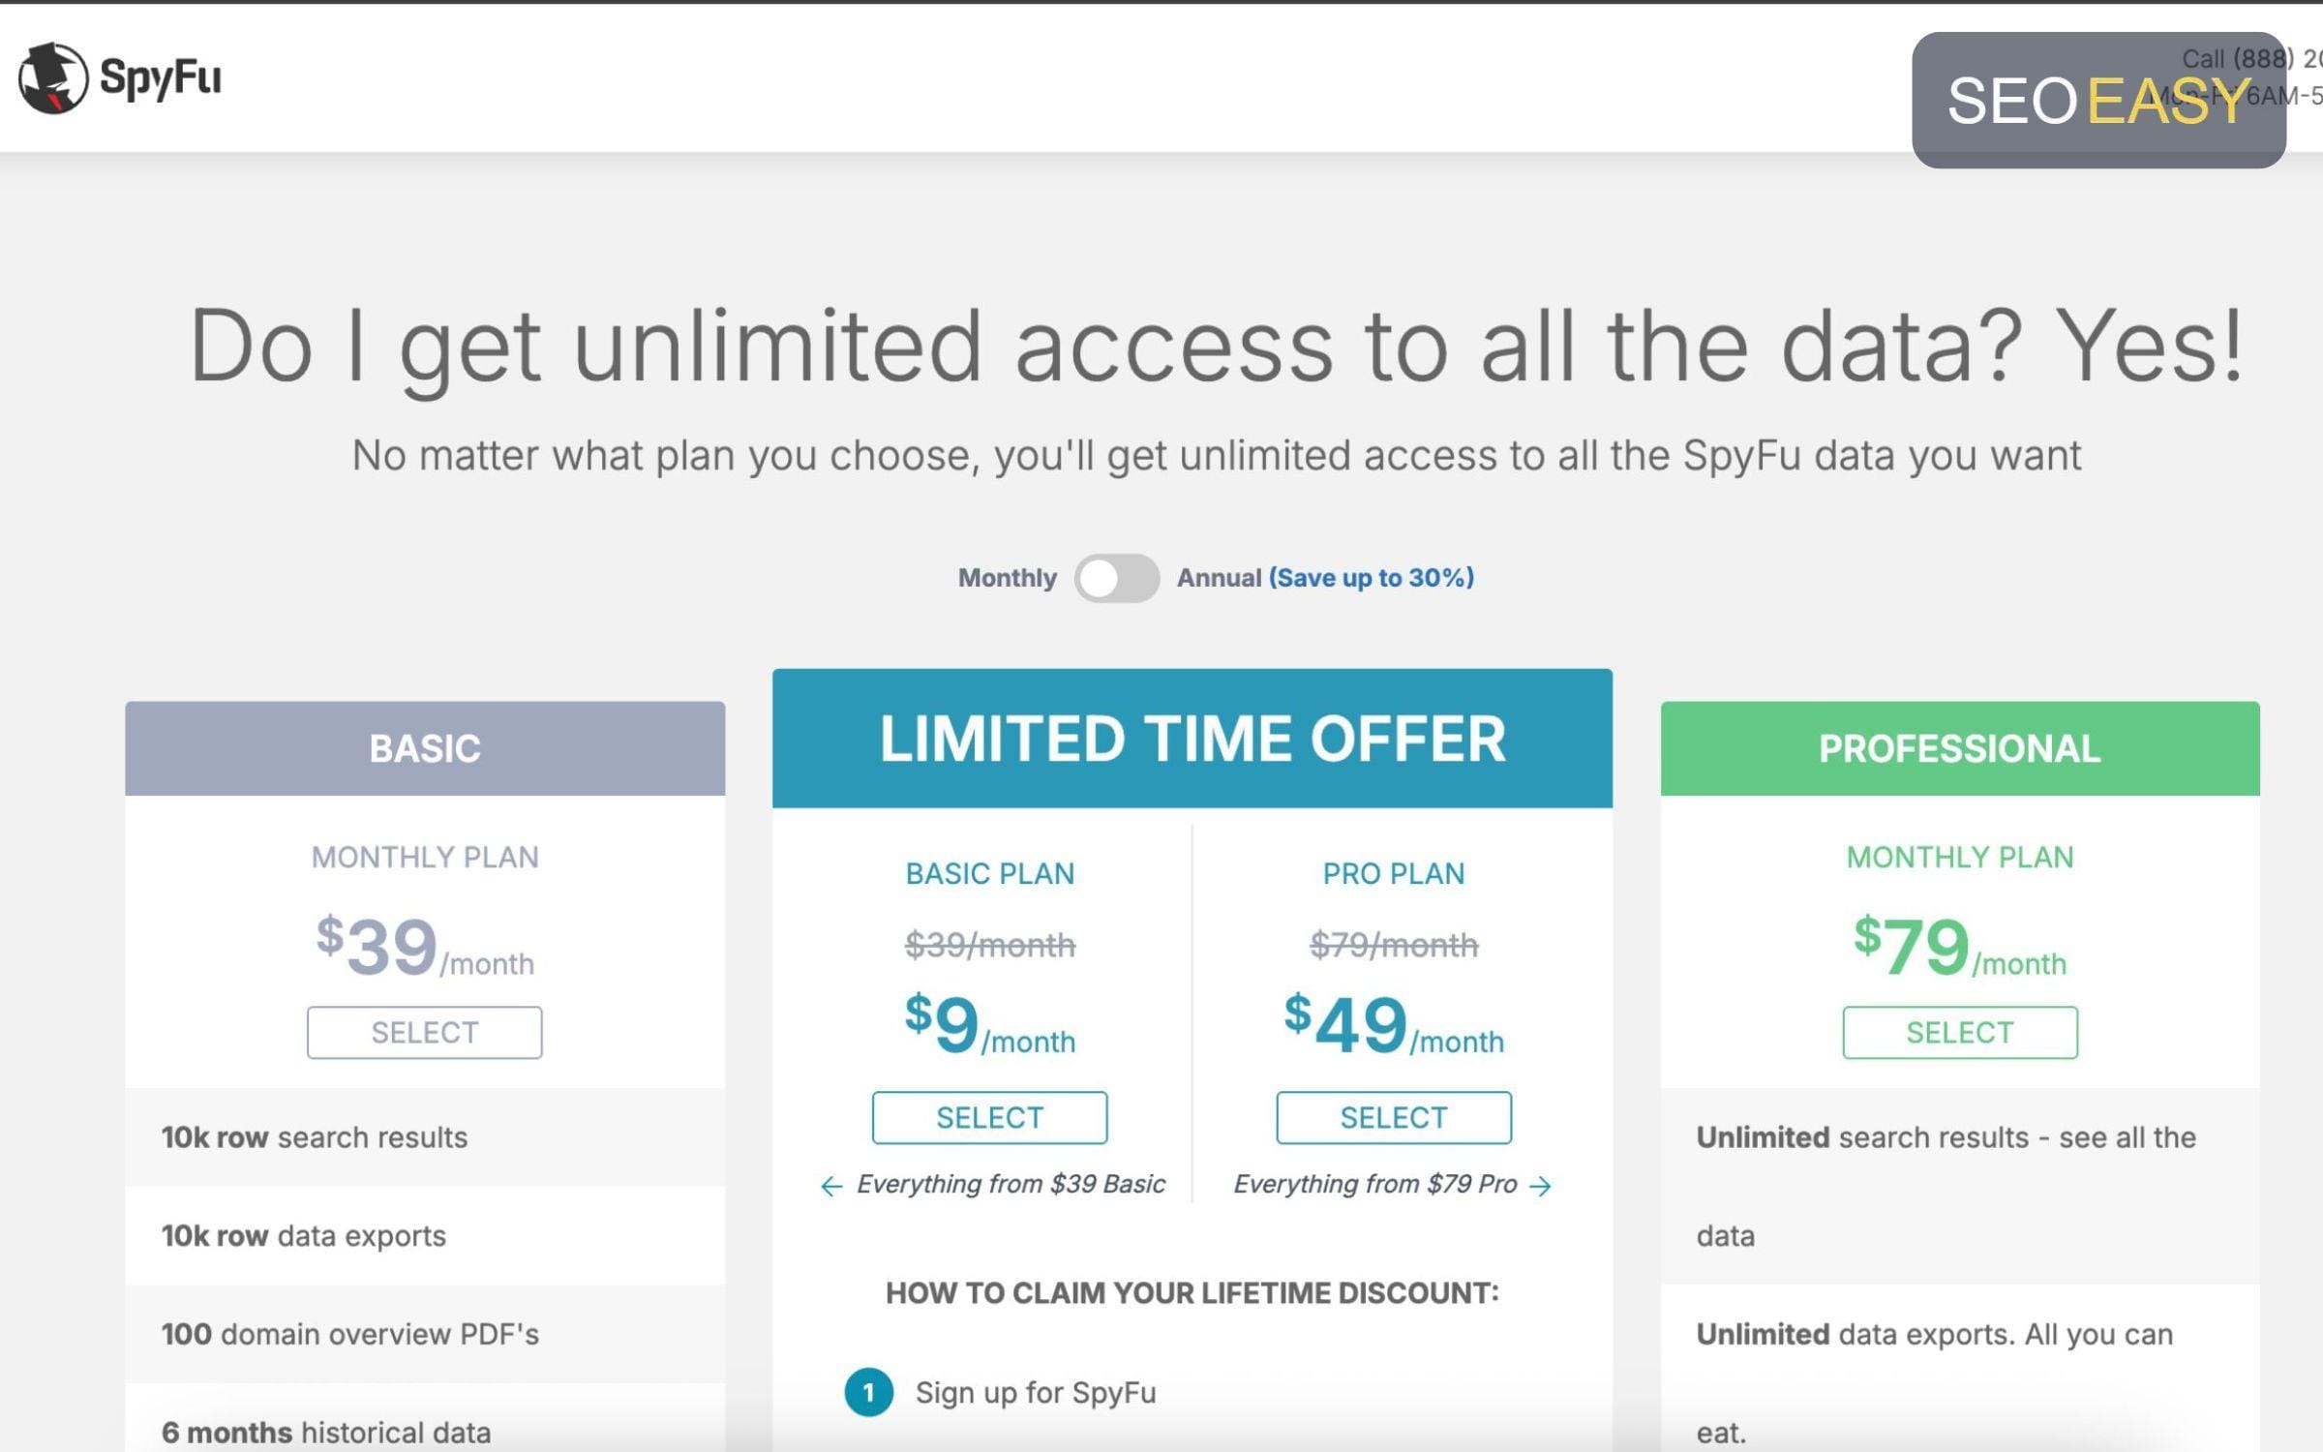Screen dimensions: 2323x1452
Task: Open the Everything from $39 Basic link
Action: coord(1011,1184)
